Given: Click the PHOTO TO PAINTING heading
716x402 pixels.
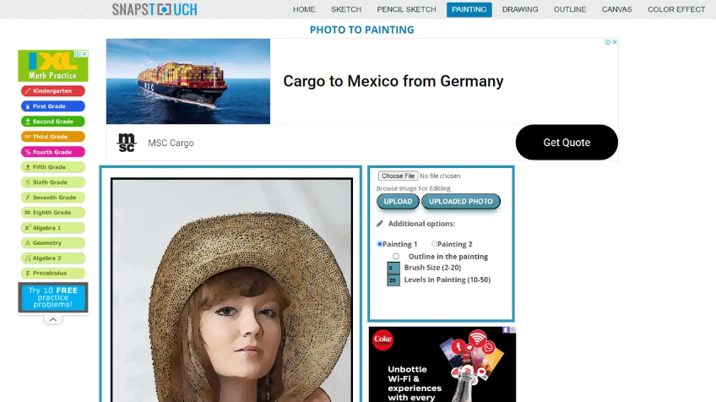Looking at the screenshot, I should tap(361, 30).
